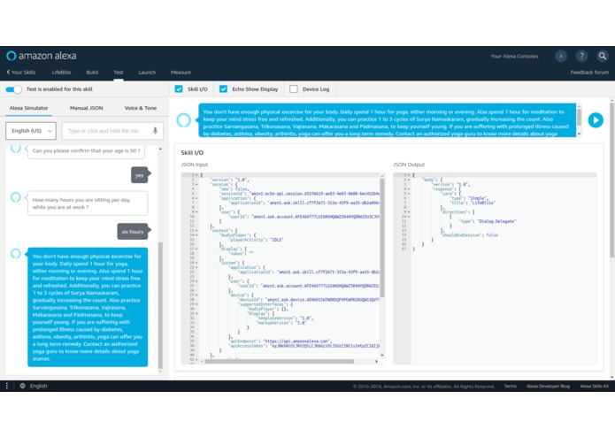Open the help question mark icon
The image size is (615, 437).
point(581,56)
